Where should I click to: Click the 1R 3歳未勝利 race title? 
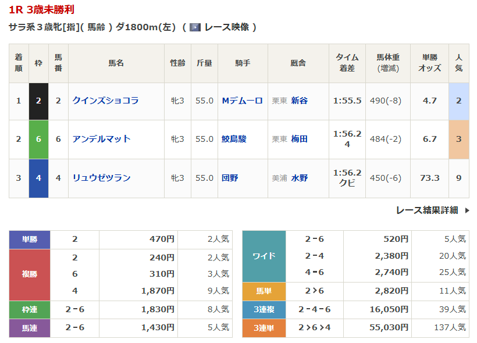41,10
